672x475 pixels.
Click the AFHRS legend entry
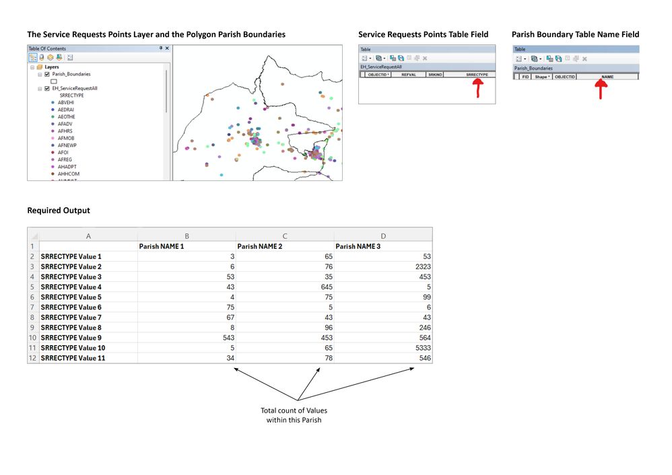coord(65,131)
